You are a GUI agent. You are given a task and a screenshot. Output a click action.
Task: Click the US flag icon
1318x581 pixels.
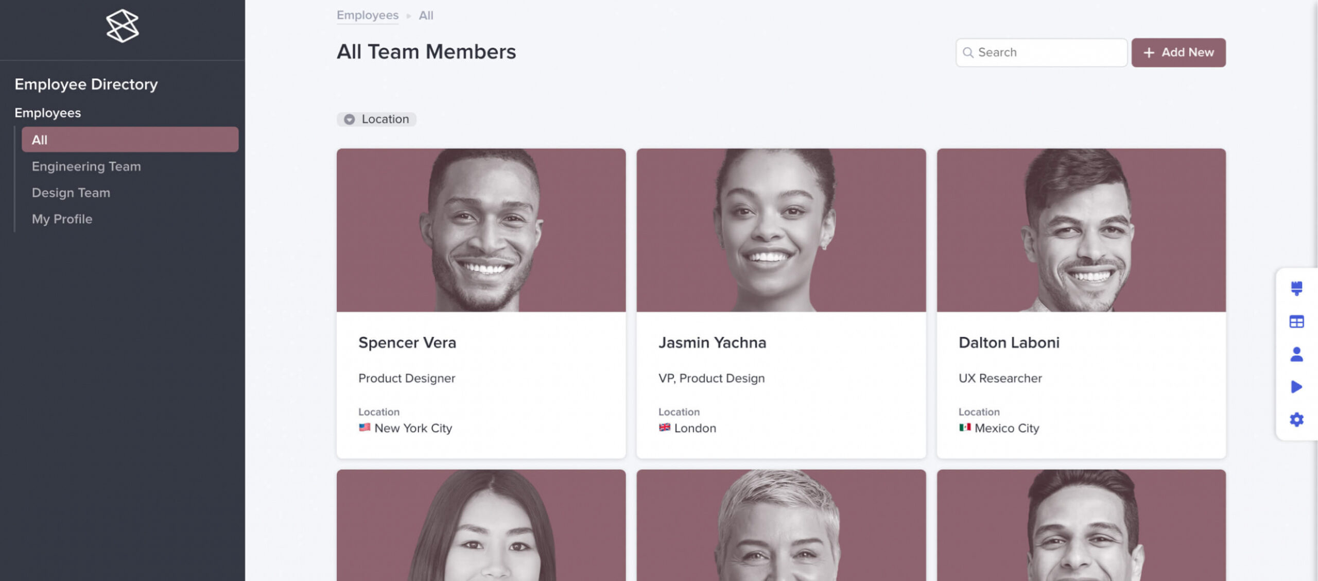coord(365,428)
